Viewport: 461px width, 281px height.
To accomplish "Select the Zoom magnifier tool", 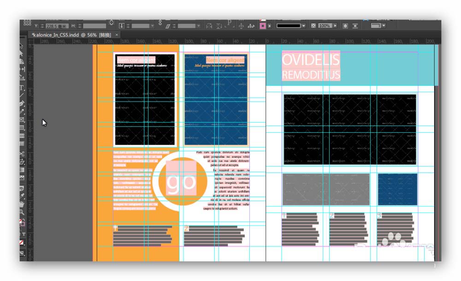I will pyautogui.click(x=22, y=212).
